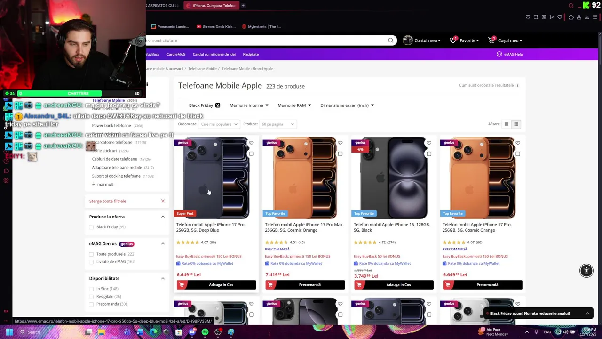Click Sterge toate filtrele link
The width and height of the screenshot is (602, 339).
(x=108, y=201)
